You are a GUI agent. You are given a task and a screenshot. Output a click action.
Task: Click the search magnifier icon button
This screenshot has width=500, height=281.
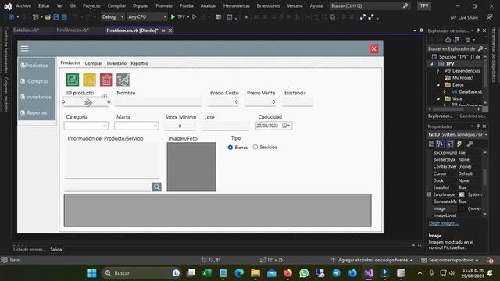click(x=156, y=187)
